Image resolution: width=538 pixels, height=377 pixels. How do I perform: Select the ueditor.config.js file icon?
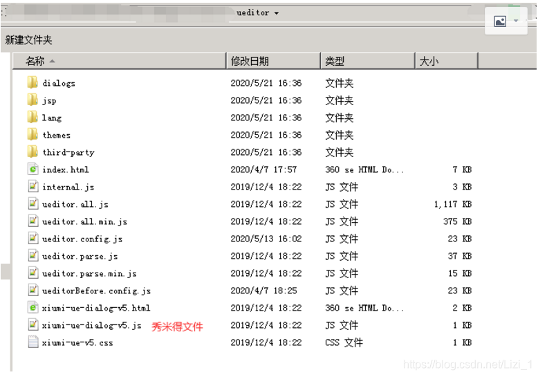33,238
